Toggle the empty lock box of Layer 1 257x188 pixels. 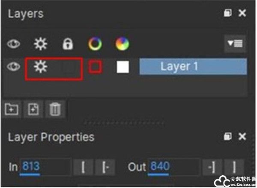click(69, 67)
